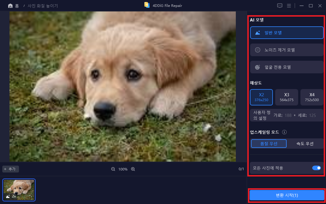Click 사진 화질 높이기 breadcrumb
The width and height of the screenshot is (326, 204).
click(x=43, y=6)
